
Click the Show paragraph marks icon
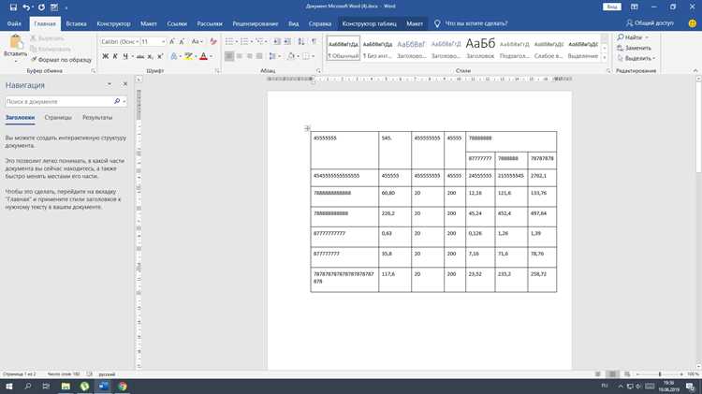coord(314,41)
